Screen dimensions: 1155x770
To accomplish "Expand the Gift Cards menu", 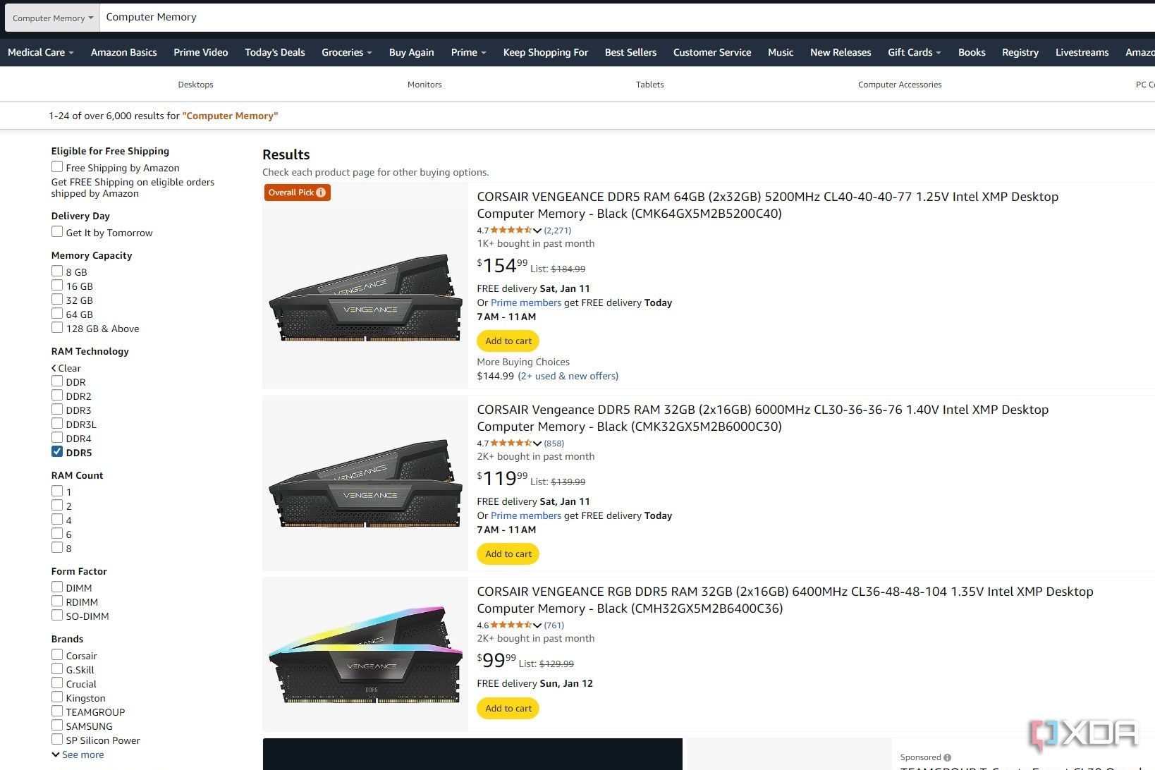I will [x=914, y=52].
